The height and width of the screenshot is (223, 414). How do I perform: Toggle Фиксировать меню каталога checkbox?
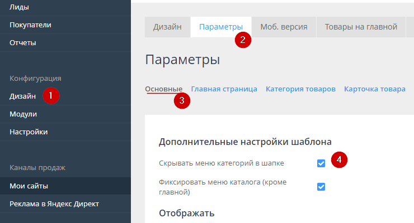(321, 186)
